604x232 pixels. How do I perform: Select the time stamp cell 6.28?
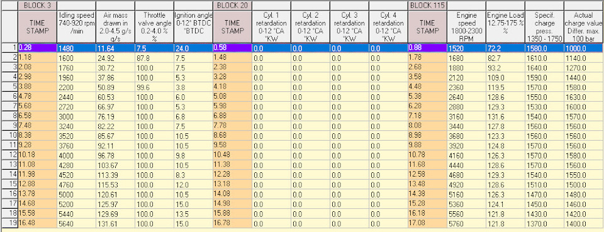pos(427,106)
